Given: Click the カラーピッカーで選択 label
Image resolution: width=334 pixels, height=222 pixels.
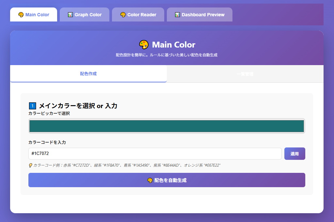Looking at the screenshot, I should 49,113.
